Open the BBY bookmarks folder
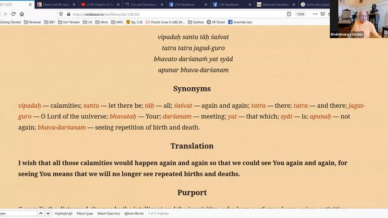This screenshot has width=388, height=218. click(x=50, y=22)
